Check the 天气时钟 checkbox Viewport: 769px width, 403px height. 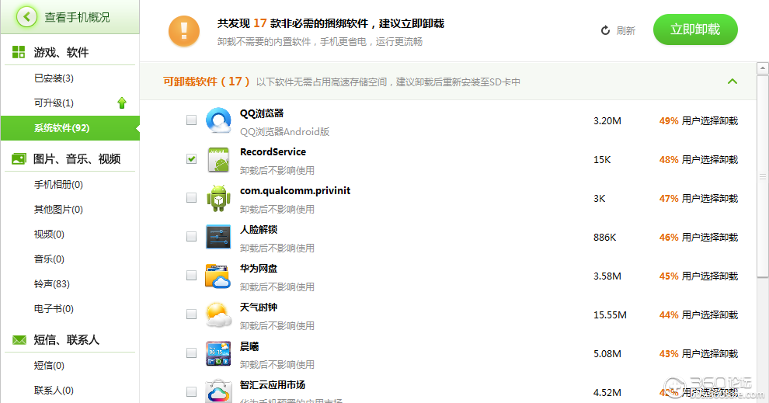pyautogui.click(x=191, y=314)
